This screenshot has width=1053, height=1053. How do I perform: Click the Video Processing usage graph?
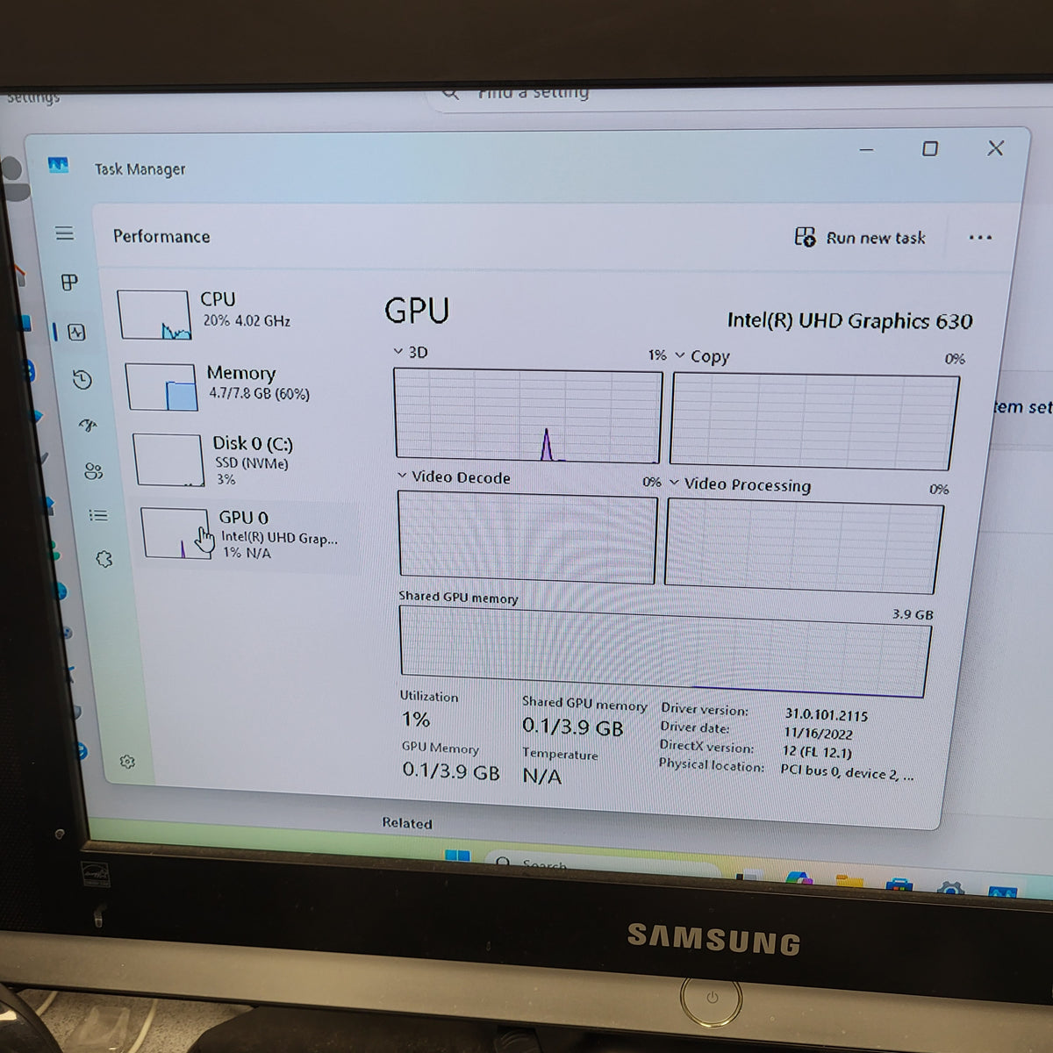pyautogui.click(x=804, y=546)
